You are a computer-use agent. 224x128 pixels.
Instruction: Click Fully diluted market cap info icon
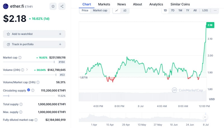click(36, 120)
